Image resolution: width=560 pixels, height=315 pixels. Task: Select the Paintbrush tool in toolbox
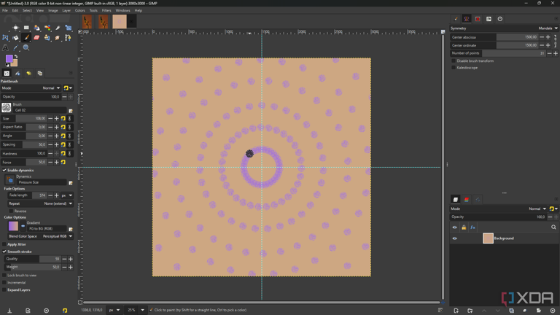(26, 38)
